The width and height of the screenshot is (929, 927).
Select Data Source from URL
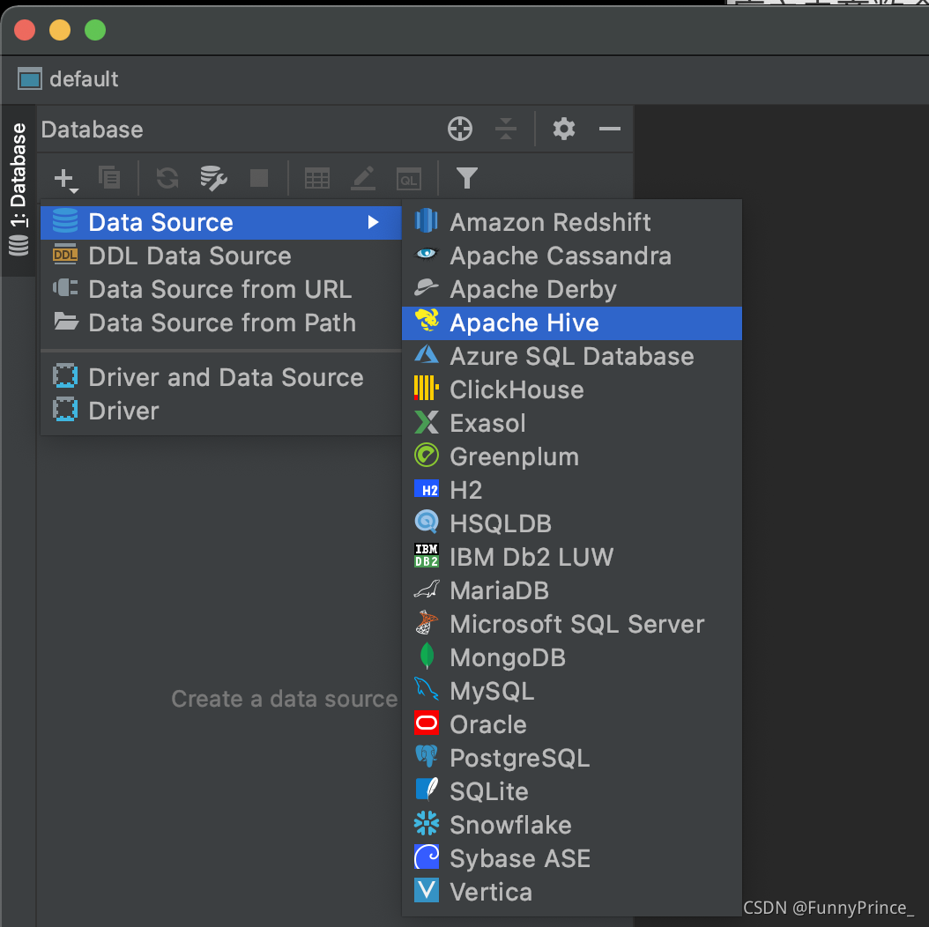tap(221, 290)
